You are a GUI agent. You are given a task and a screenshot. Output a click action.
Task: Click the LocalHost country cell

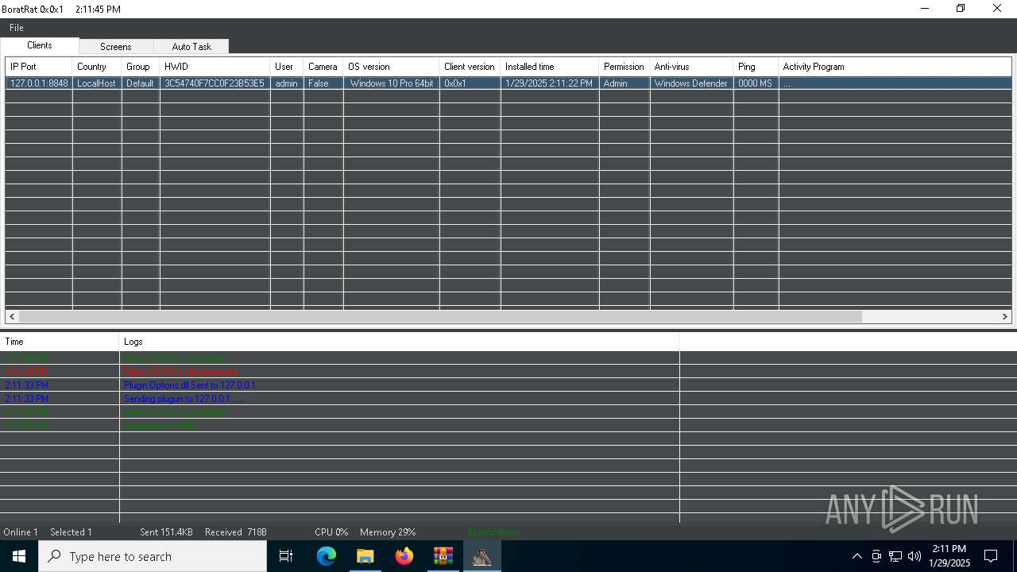click(x=96, y=83)
